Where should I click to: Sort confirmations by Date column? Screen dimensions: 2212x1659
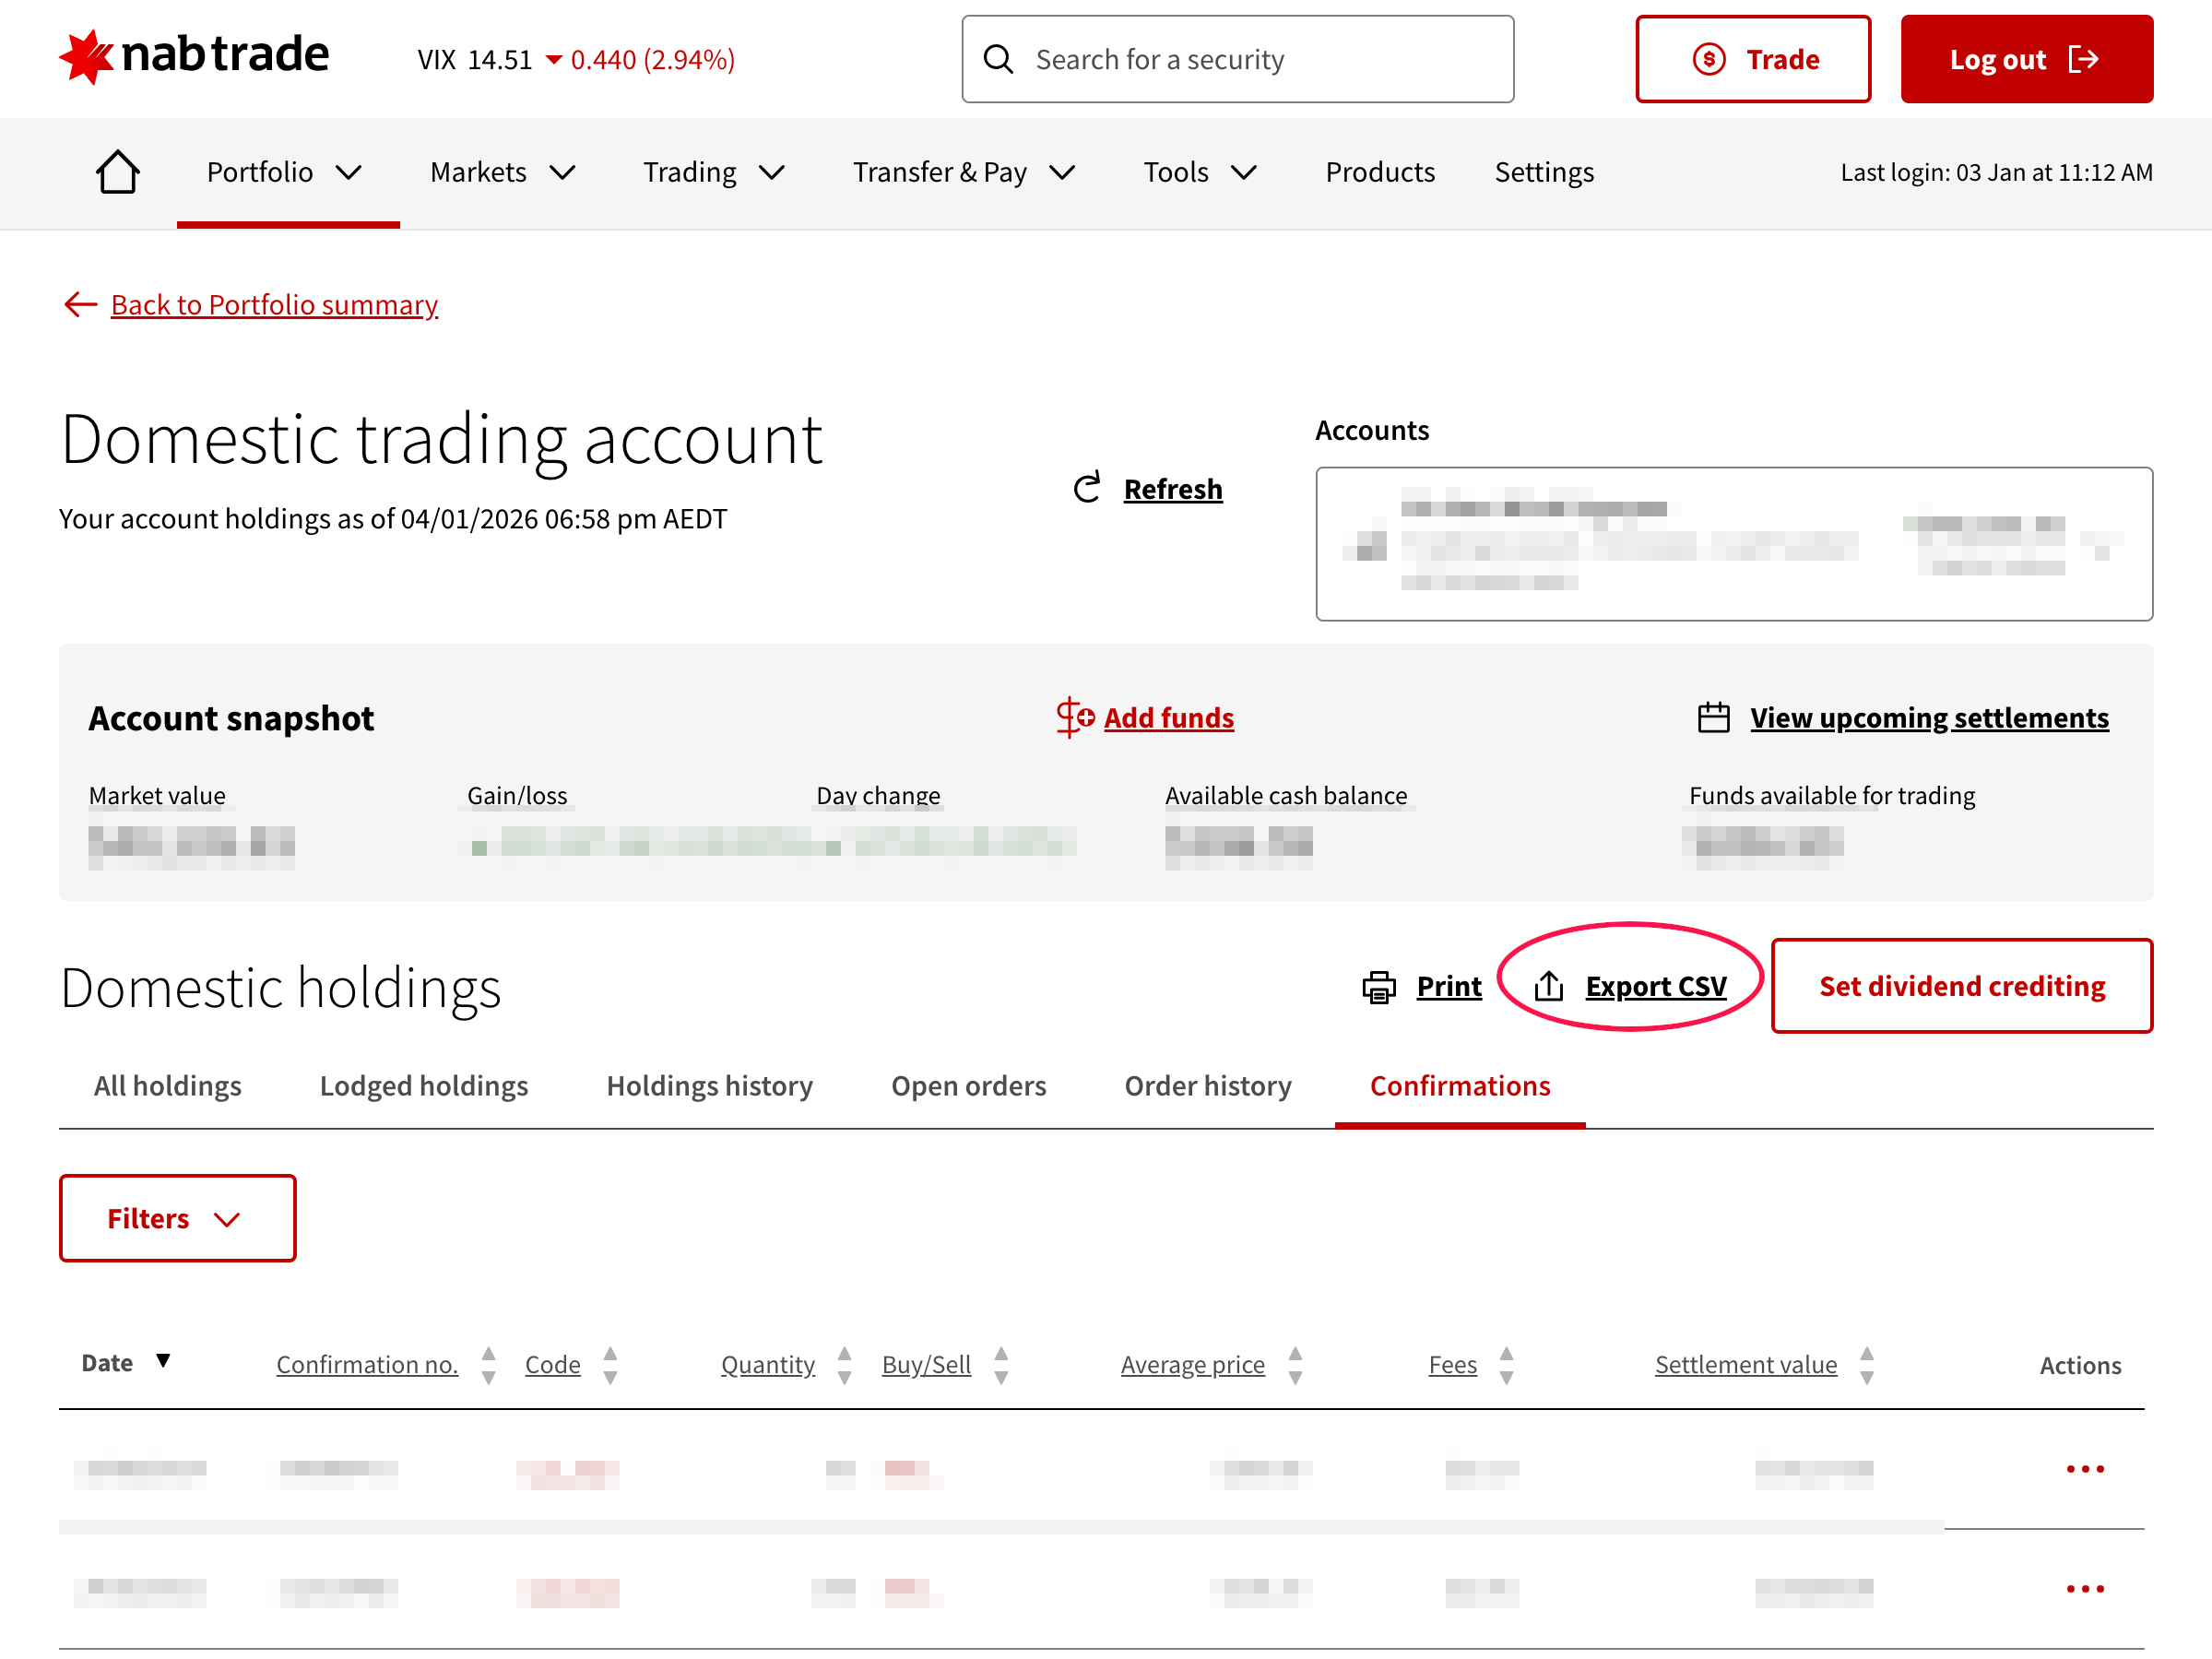point(126,1363)
